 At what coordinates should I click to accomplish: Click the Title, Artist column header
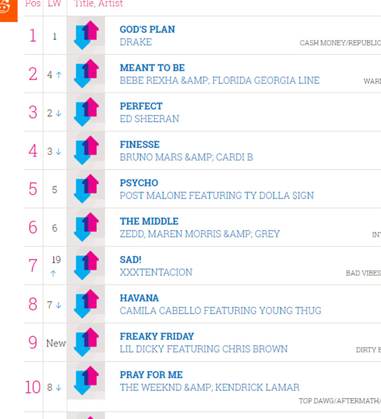(x=98, y=3)
